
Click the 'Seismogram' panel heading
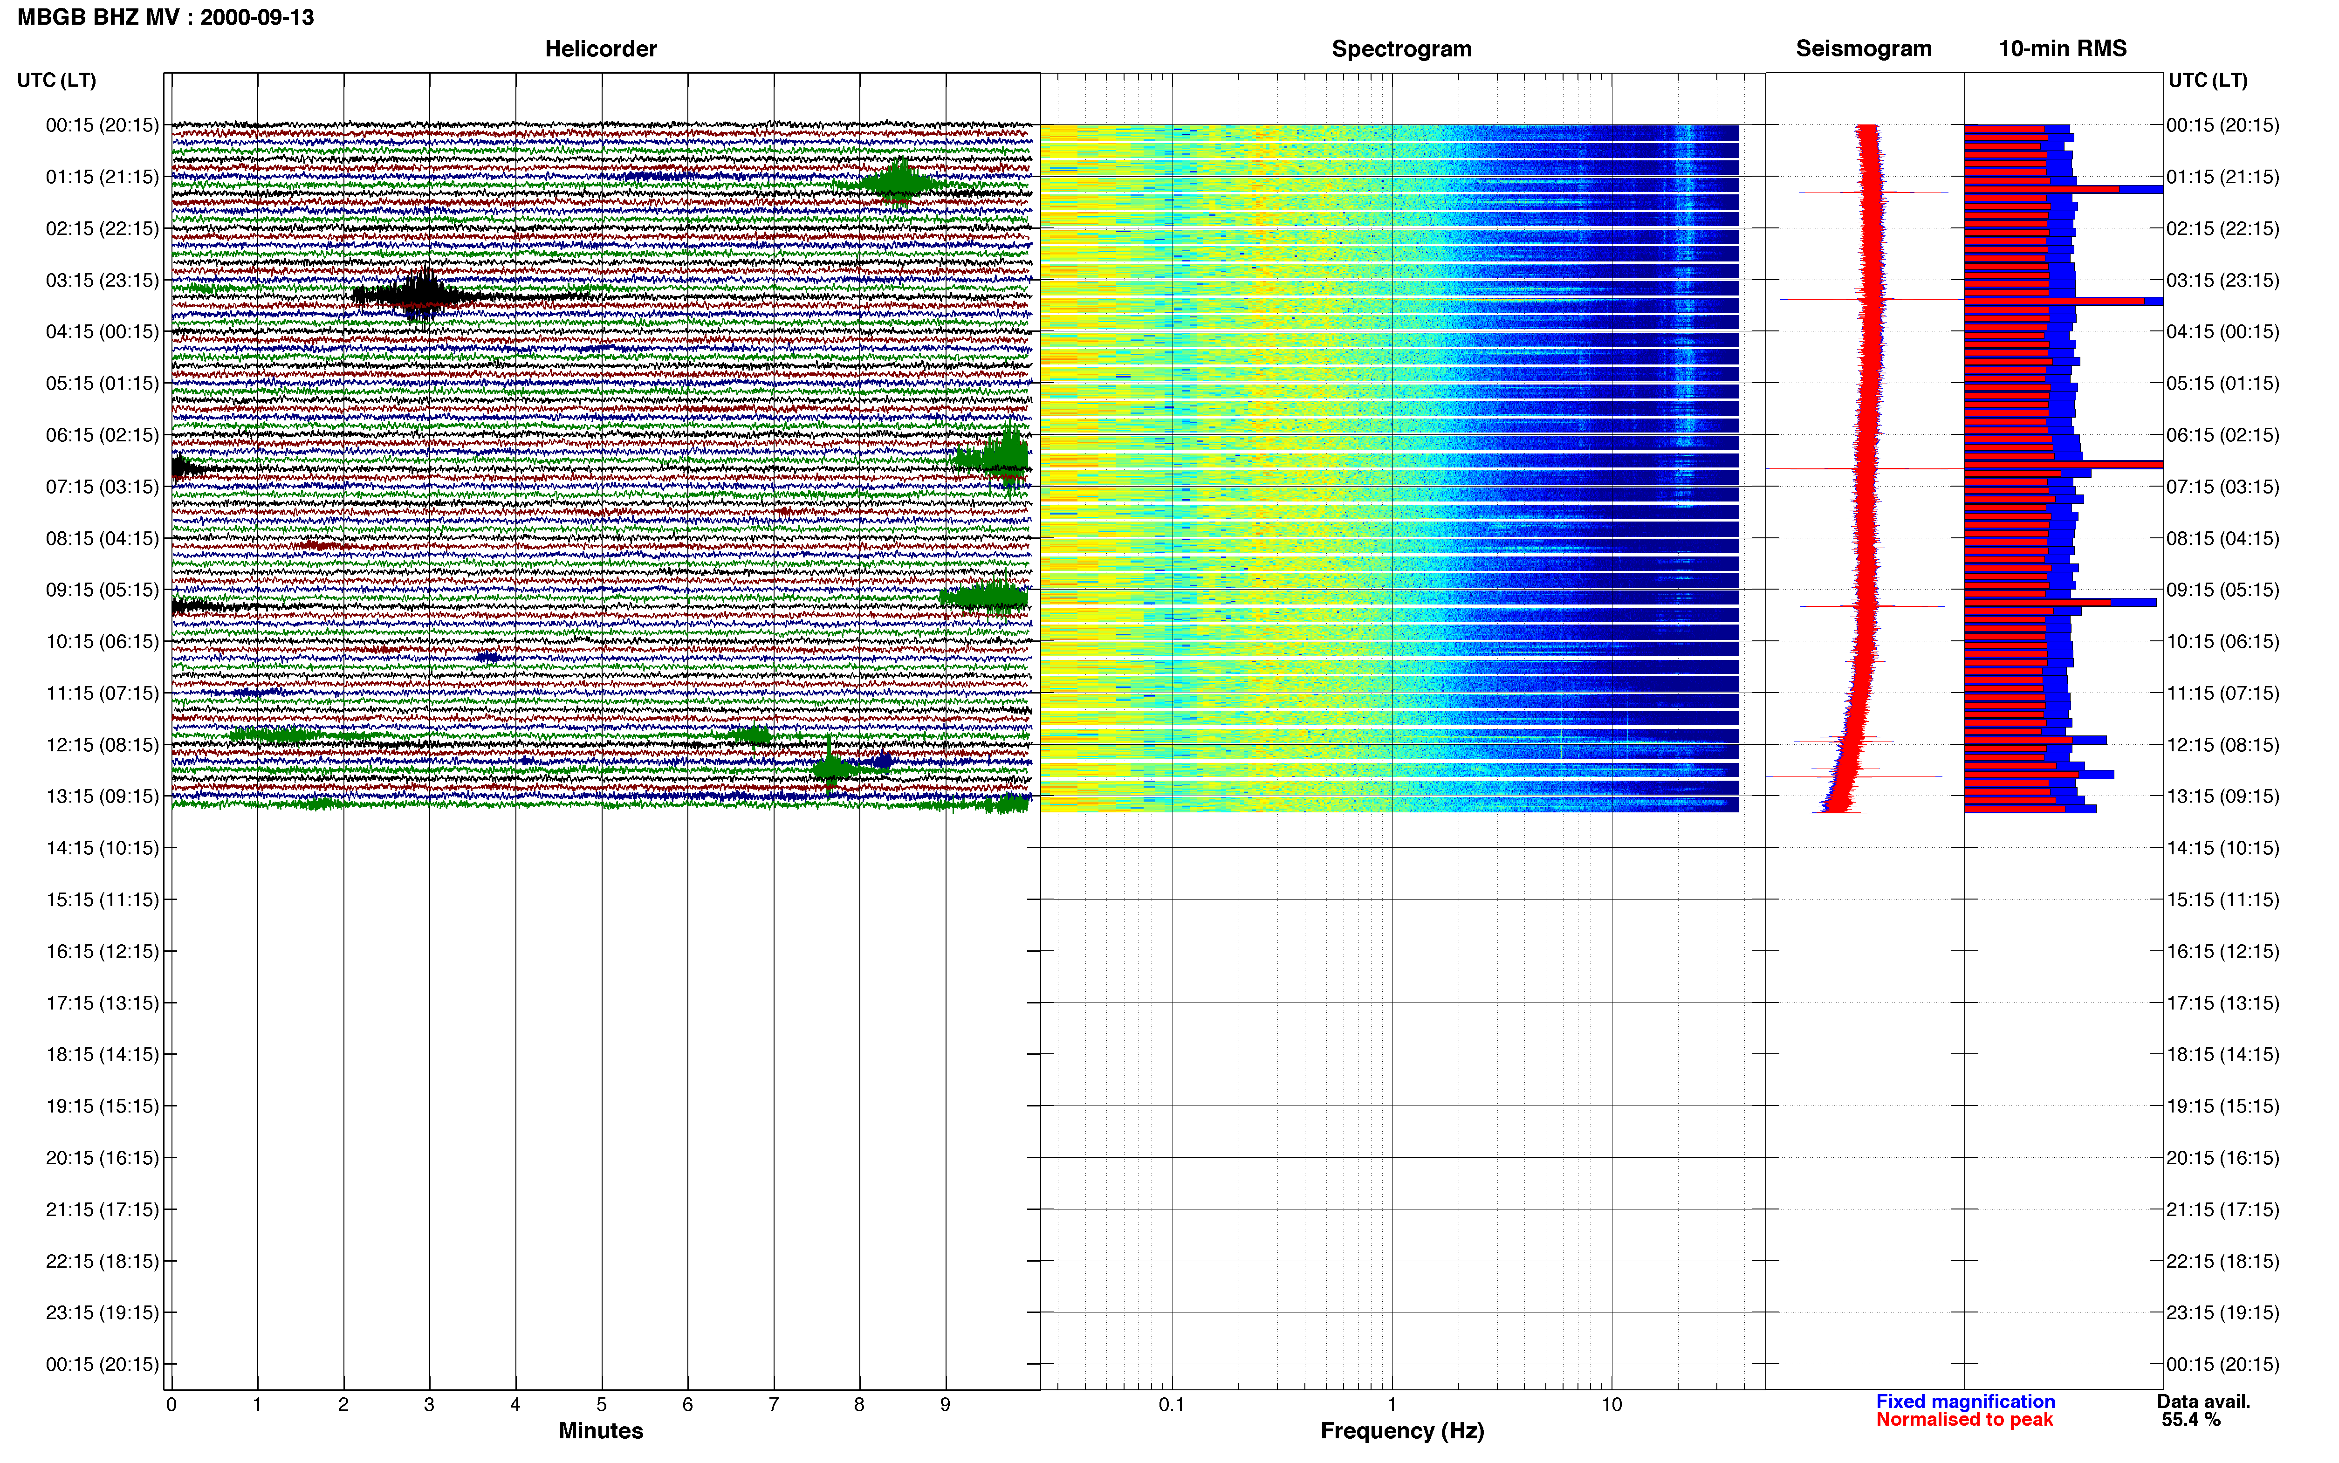(x=1863, y=48)
